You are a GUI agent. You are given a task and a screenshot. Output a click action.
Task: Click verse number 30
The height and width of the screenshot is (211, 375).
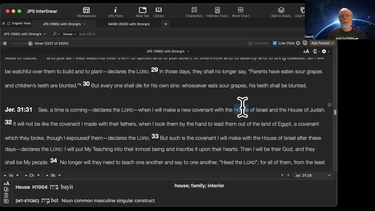click(x=86, y=84)
